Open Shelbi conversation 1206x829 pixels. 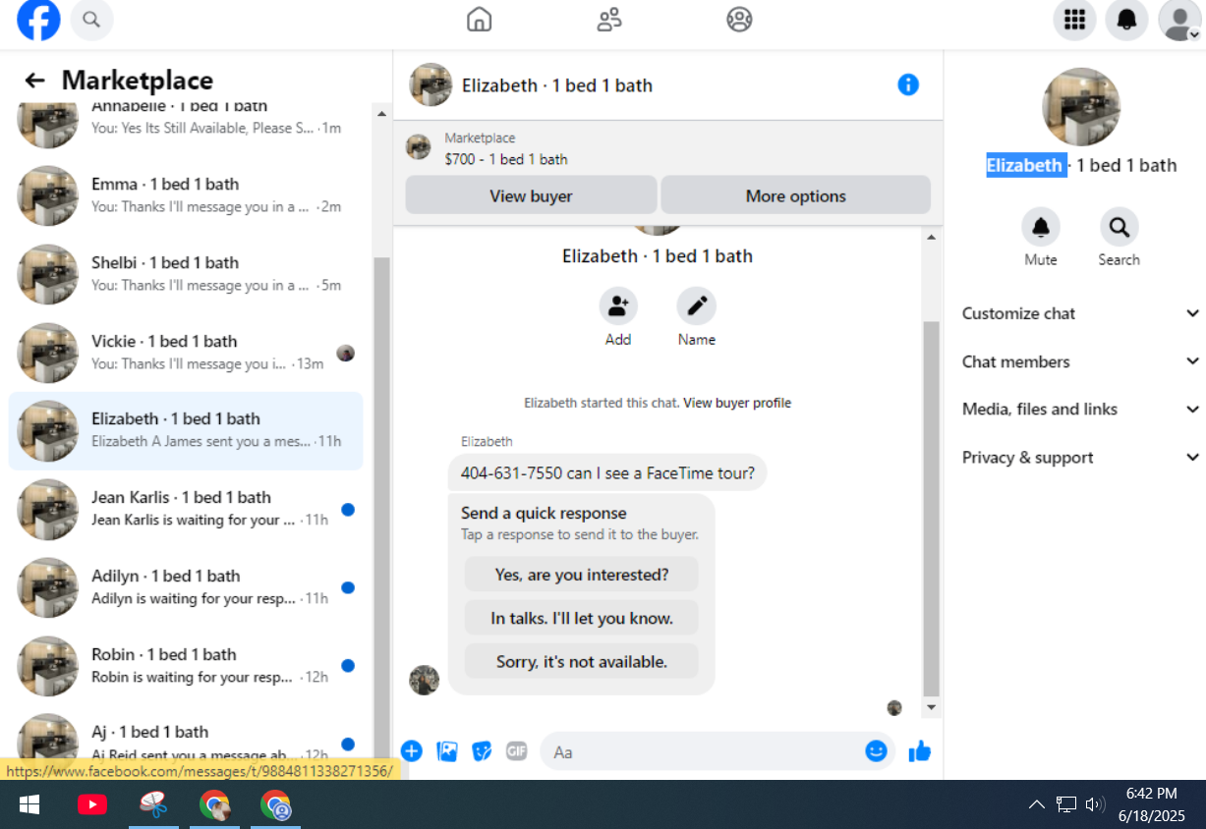coord(186,274)
